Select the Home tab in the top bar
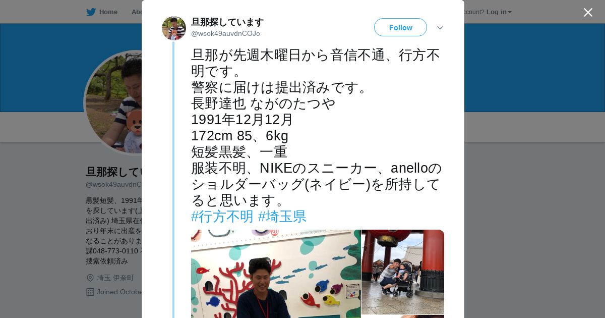605x318 pixels. (x=102, y=12)
